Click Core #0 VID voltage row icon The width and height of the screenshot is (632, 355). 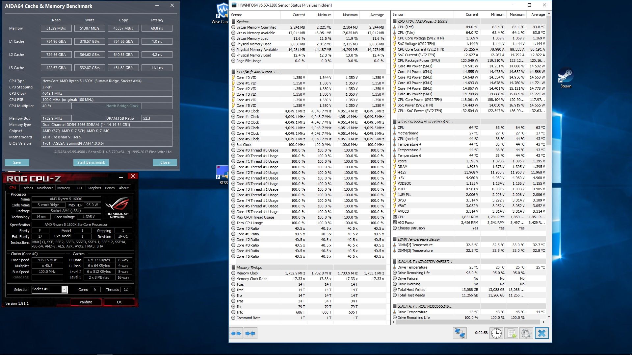coord(233,78)
